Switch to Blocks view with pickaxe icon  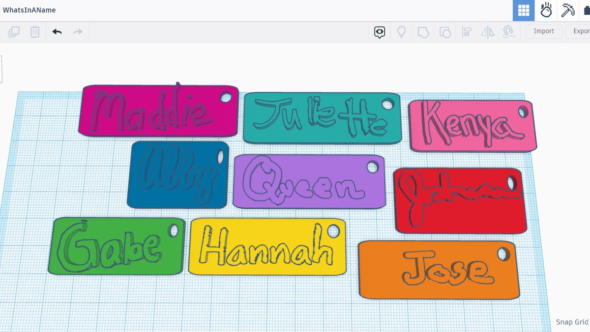coord(568,10)
